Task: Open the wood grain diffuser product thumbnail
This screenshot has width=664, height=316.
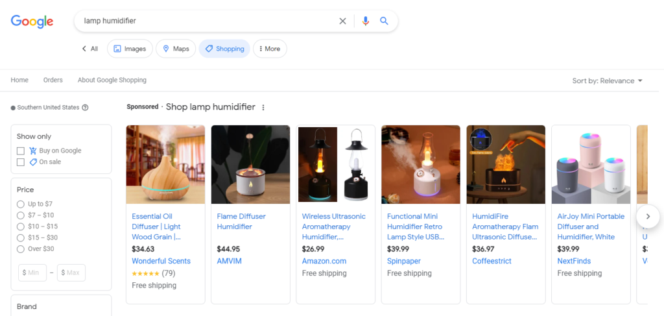Action: coord(165,164)
